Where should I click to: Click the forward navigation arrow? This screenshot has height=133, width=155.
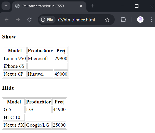tap(18, 20)
